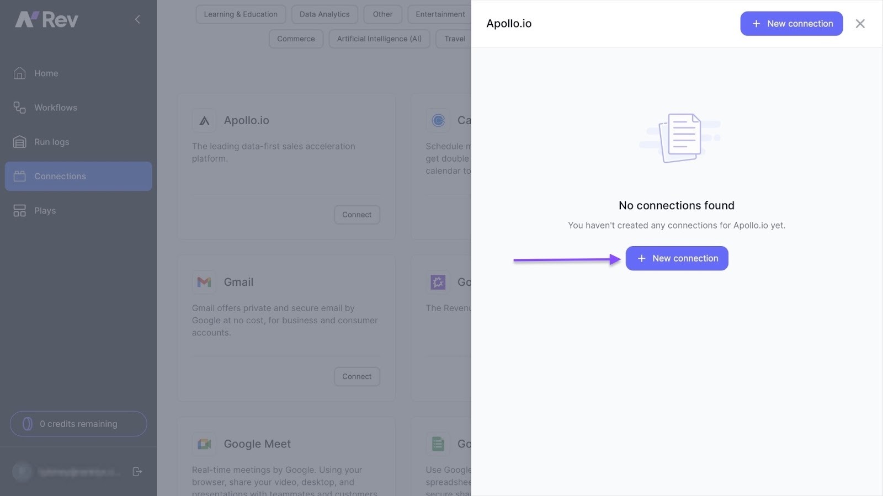Screen dimensions: 883x496
Task: Filter by Data Analytics category
Action: click(325, 14)
